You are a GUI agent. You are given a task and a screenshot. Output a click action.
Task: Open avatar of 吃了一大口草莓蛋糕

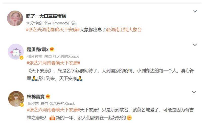[x=15, y=18]
